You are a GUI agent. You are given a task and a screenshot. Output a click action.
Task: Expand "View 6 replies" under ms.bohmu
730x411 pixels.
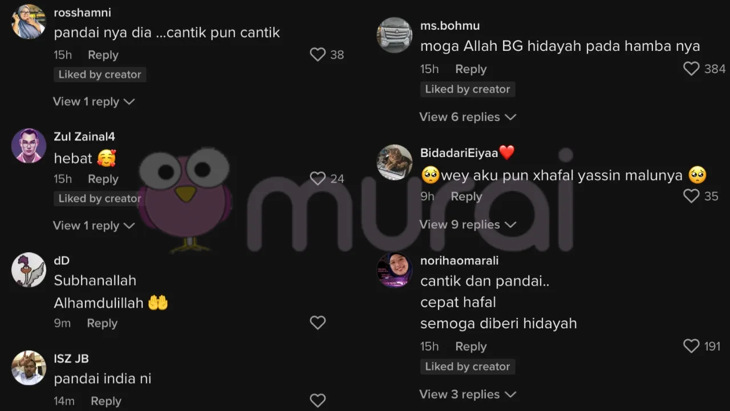[x=468, y=117]
